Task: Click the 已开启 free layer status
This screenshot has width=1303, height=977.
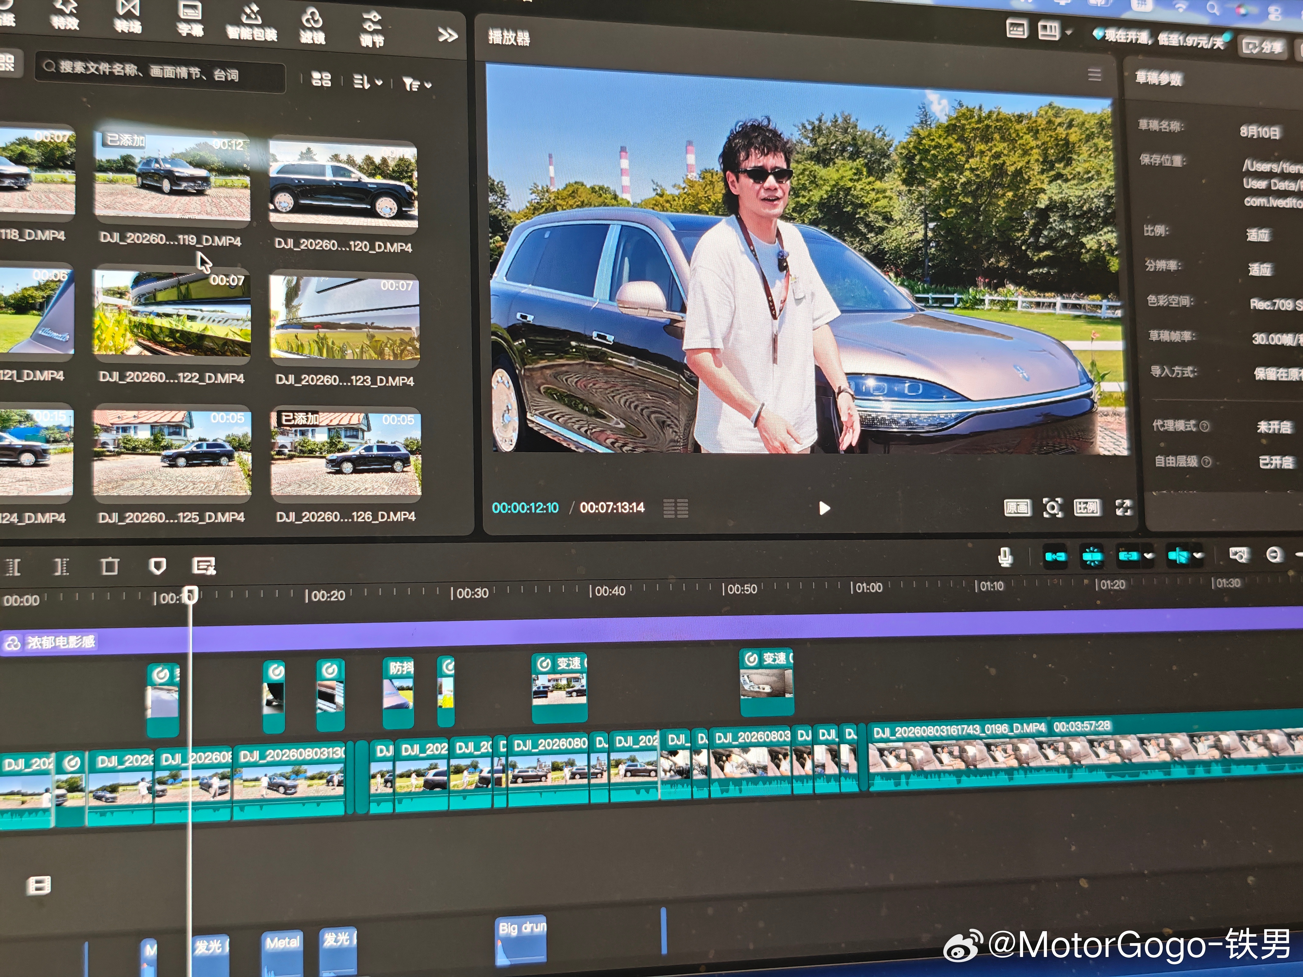Action: coord(1276,462)
